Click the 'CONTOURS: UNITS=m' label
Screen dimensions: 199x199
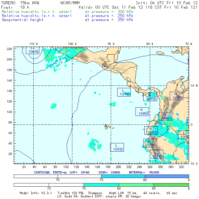coord(50,172)
